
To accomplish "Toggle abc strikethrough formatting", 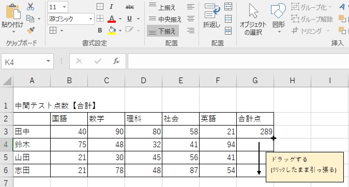I will coord(130,7).
